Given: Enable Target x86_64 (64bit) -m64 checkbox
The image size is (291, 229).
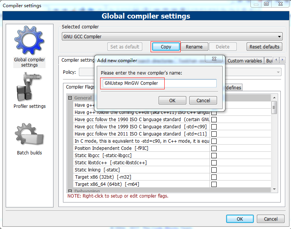Looking at the screenshot, I should 214,184.
